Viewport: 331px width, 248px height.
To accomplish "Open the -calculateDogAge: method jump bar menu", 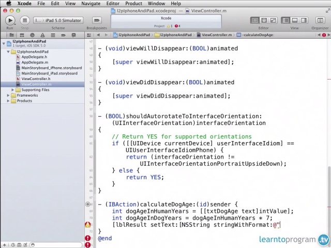I will coord(255,35).
